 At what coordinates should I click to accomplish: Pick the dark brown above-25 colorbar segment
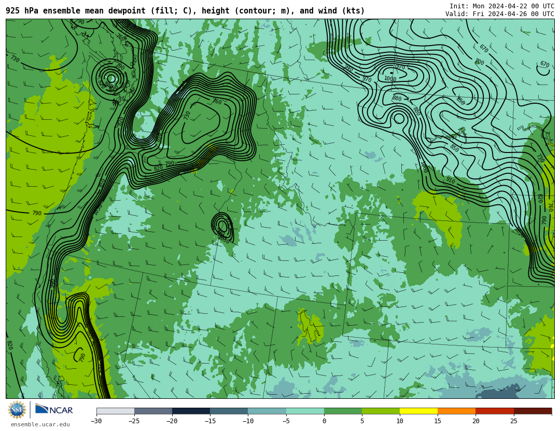533,411
